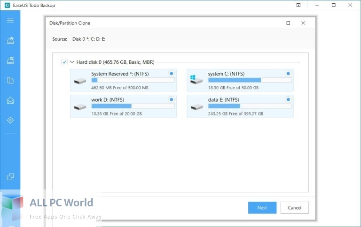
Task: Toggle data E: partition selection dot
Action: (288, 99)
